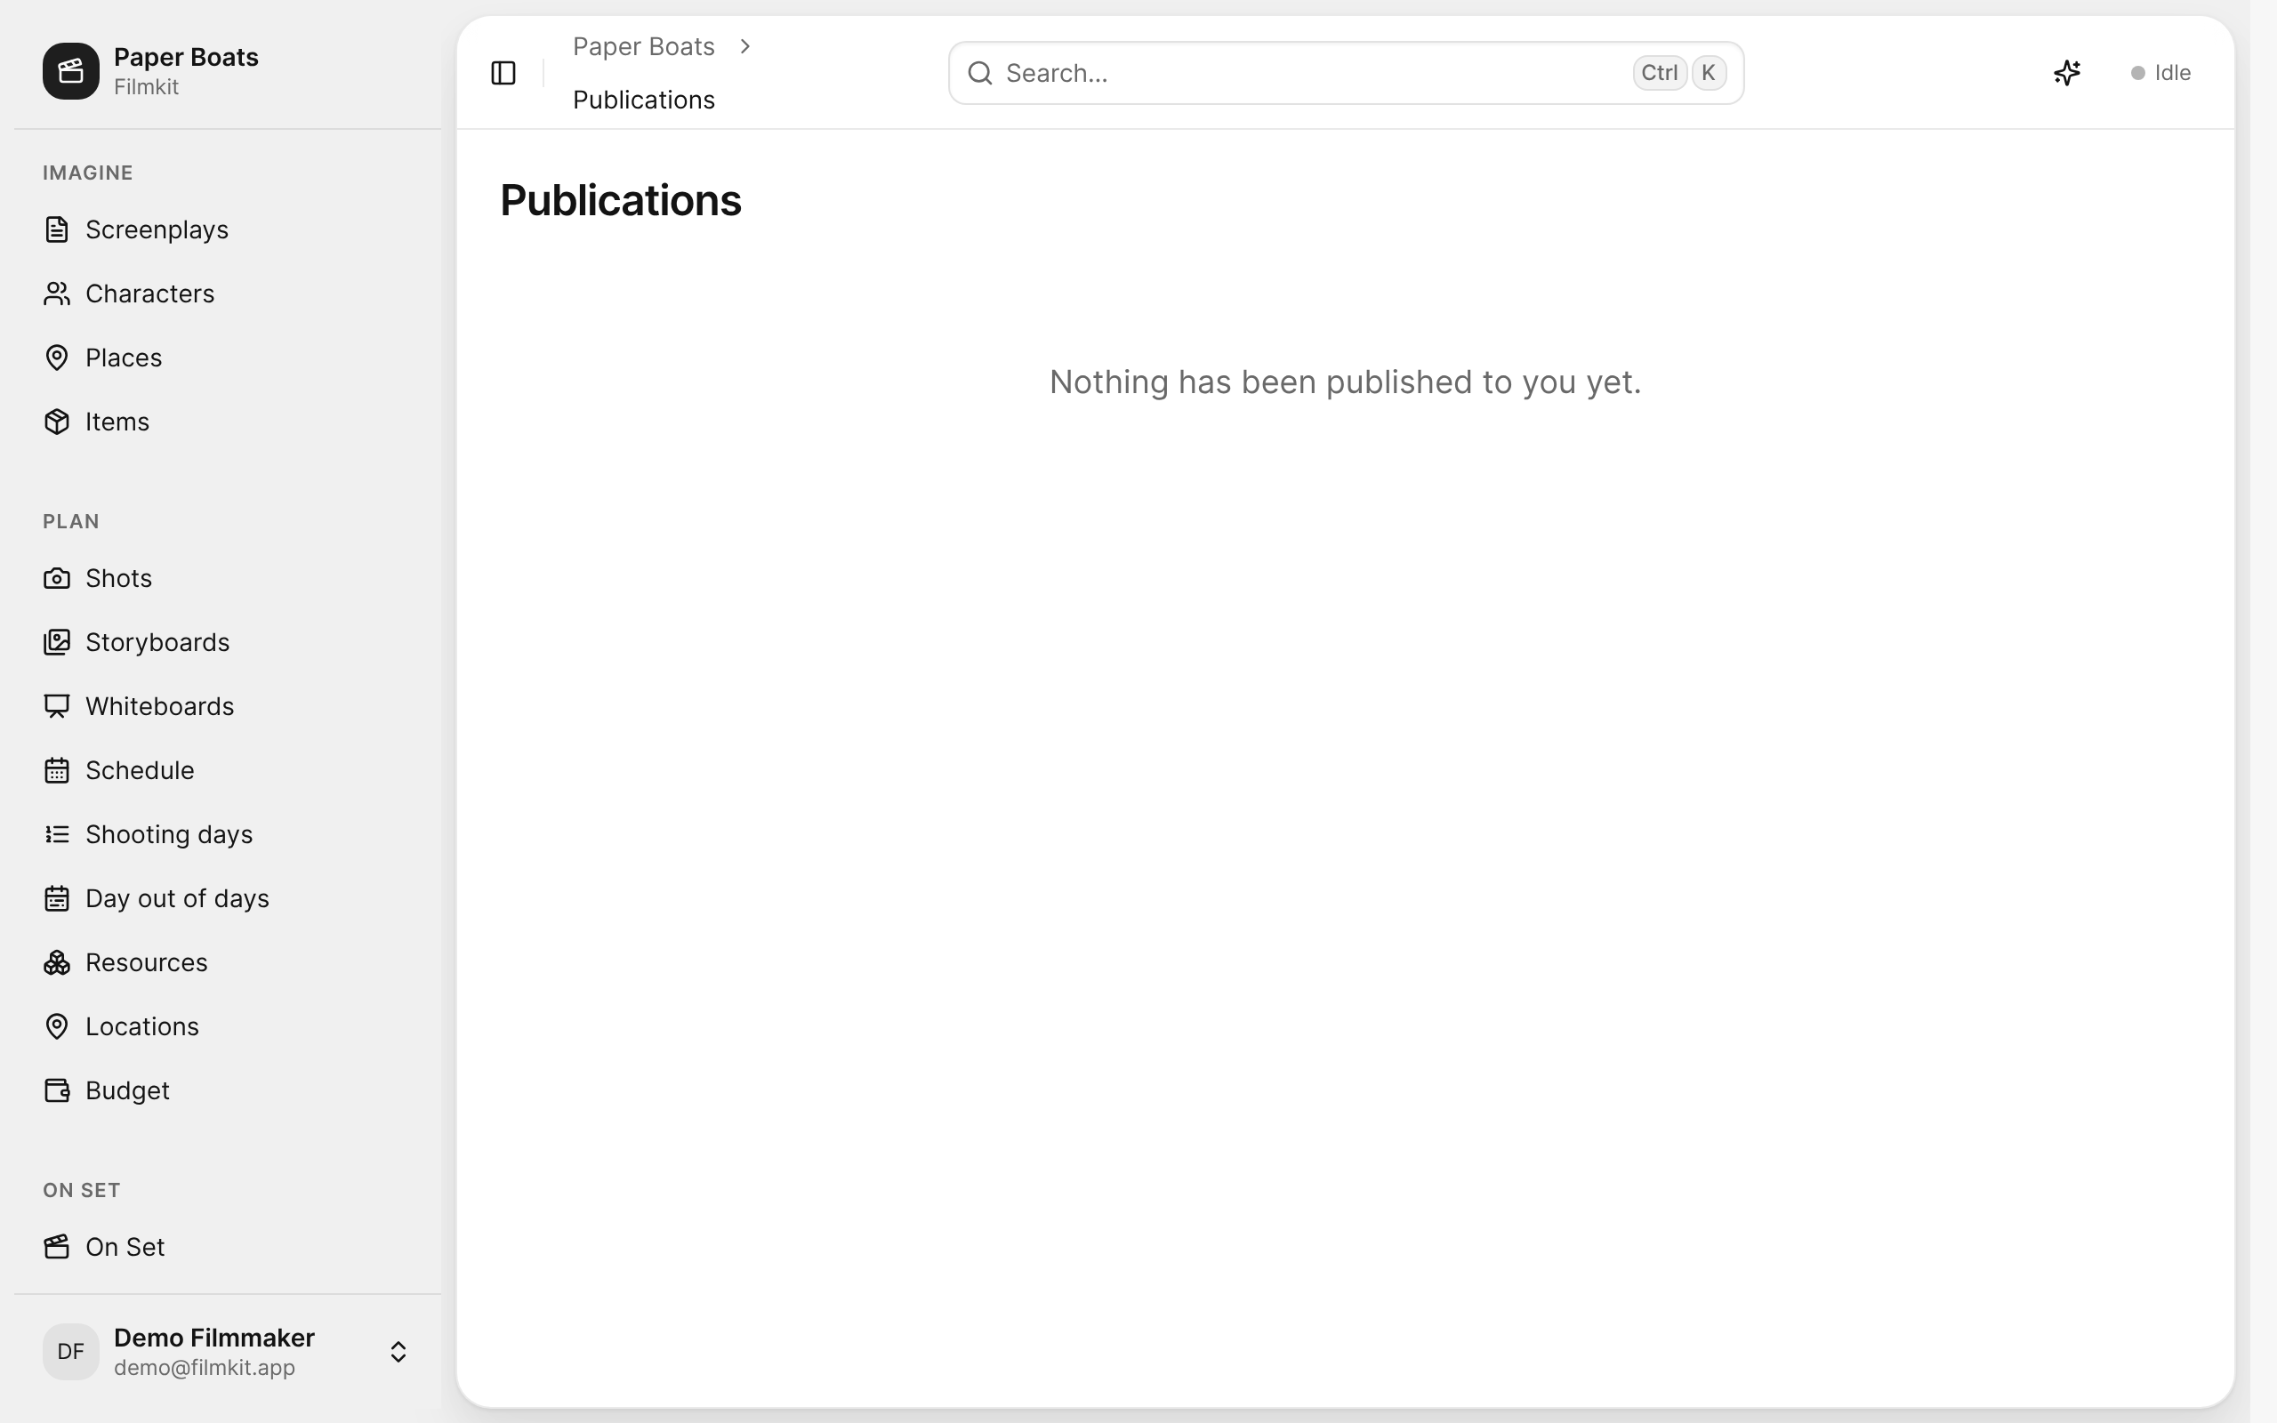
Task: Toggle the sidebar panel button
Action: 503,72
